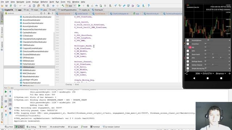The image size is (232, 130).
Task: Expand the RSI row arrow
Action: (x=229, y=47)
